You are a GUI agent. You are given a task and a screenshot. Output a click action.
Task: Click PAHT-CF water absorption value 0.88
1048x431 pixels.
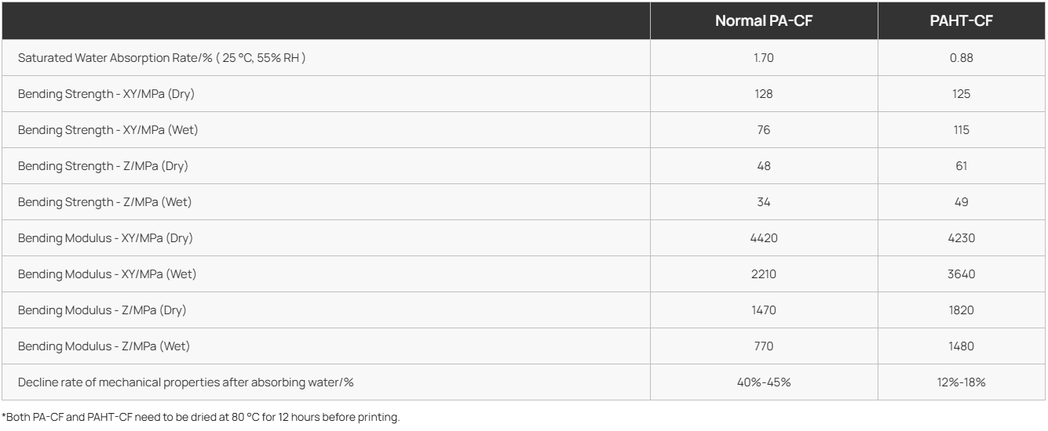pos(961,58)
